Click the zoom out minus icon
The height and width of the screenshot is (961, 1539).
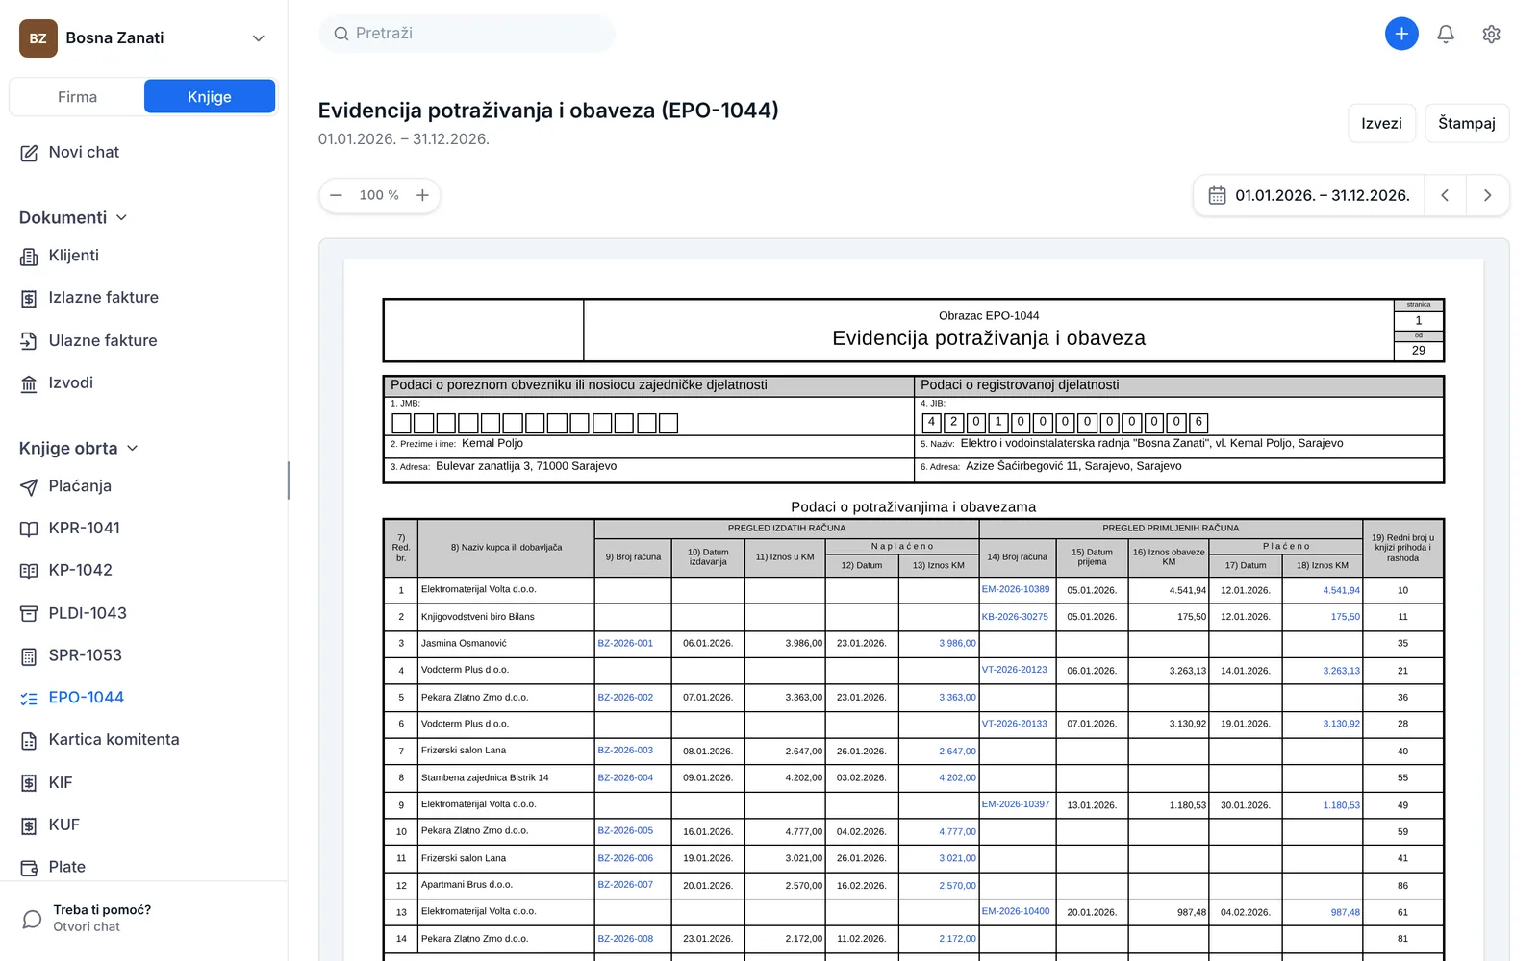tap(336, 195)
